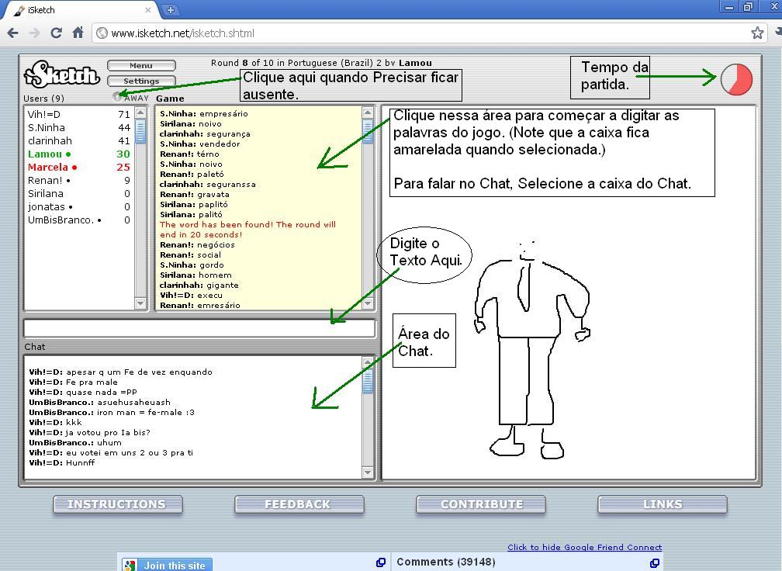Click the 'iron man = fe-male' chat line
Viewport: 782px width, 571px height.
click(x=112, y=413)
